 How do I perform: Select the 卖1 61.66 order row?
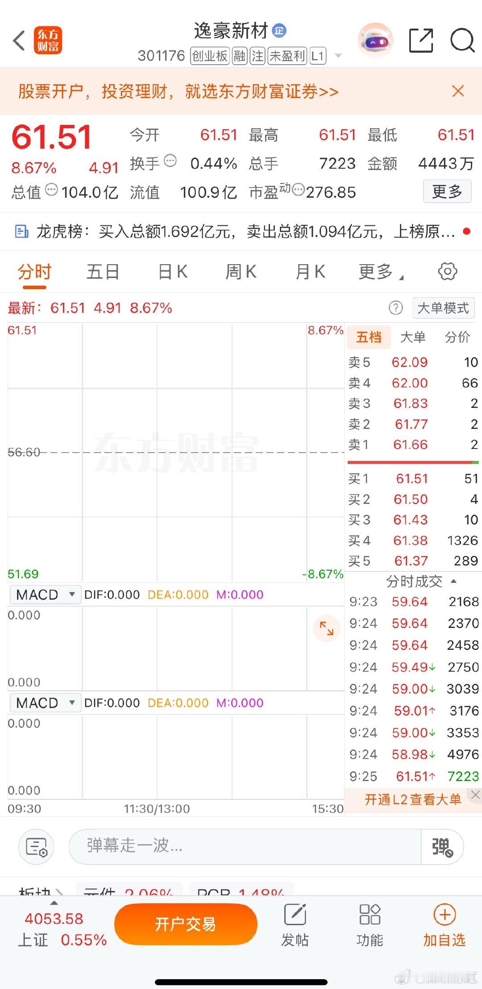coord(413,445)
